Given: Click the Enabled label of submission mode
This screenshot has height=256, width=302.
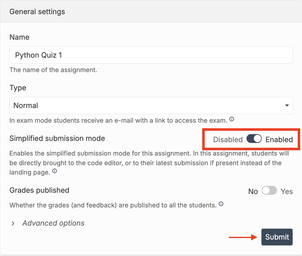Looking at the screenshot, I should click(279, 140).
